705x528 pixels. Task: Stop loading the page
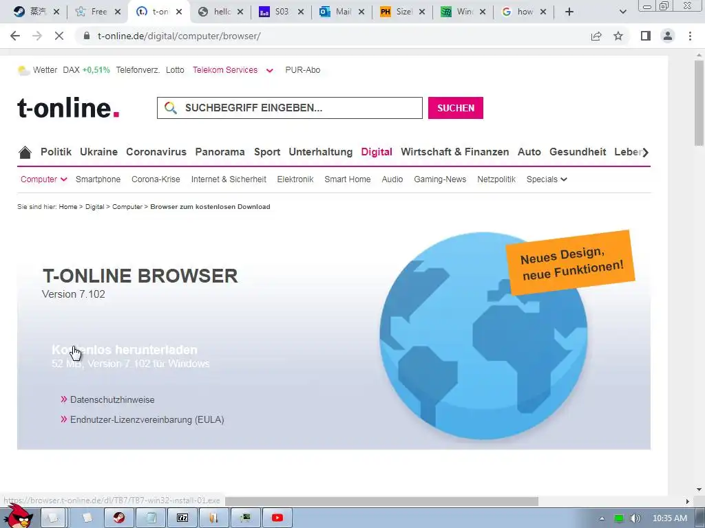coord(59,36)
